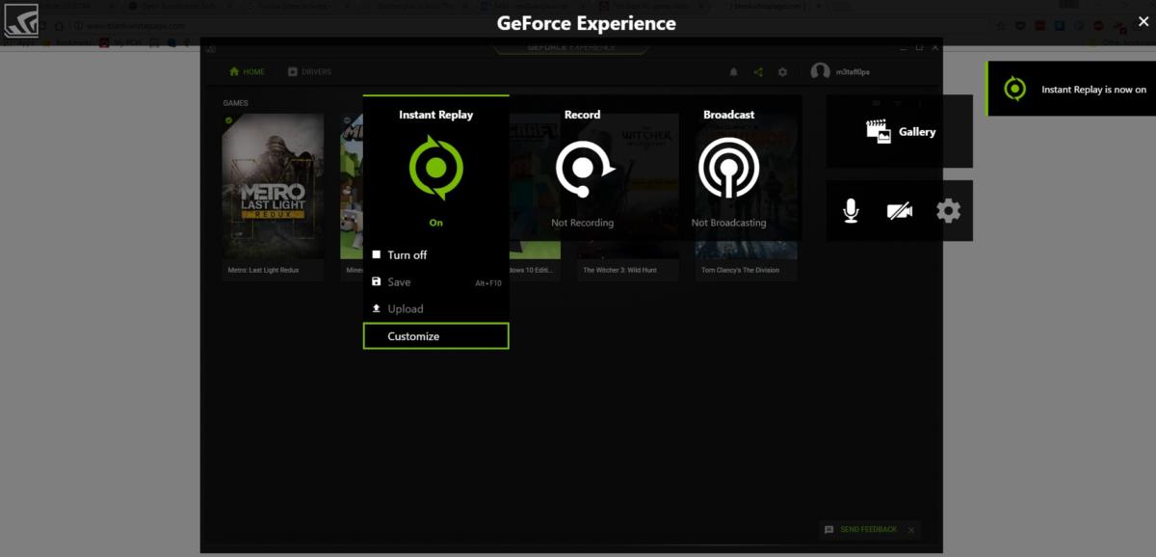Click the 'Alt+F10' shortcut text
Screen dimensions: 1156x557
[488, 283]
